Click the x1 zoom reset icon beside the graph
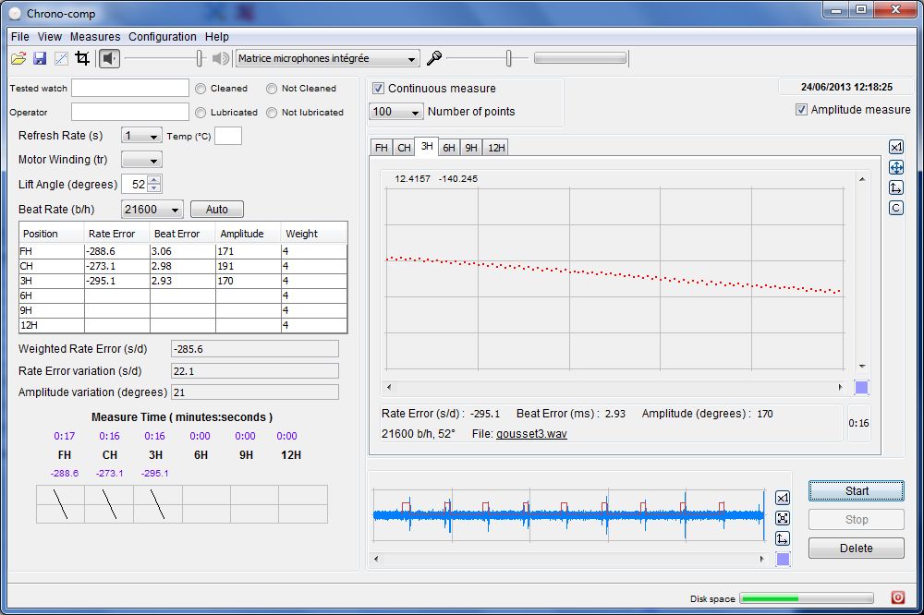 pos(895,148)
